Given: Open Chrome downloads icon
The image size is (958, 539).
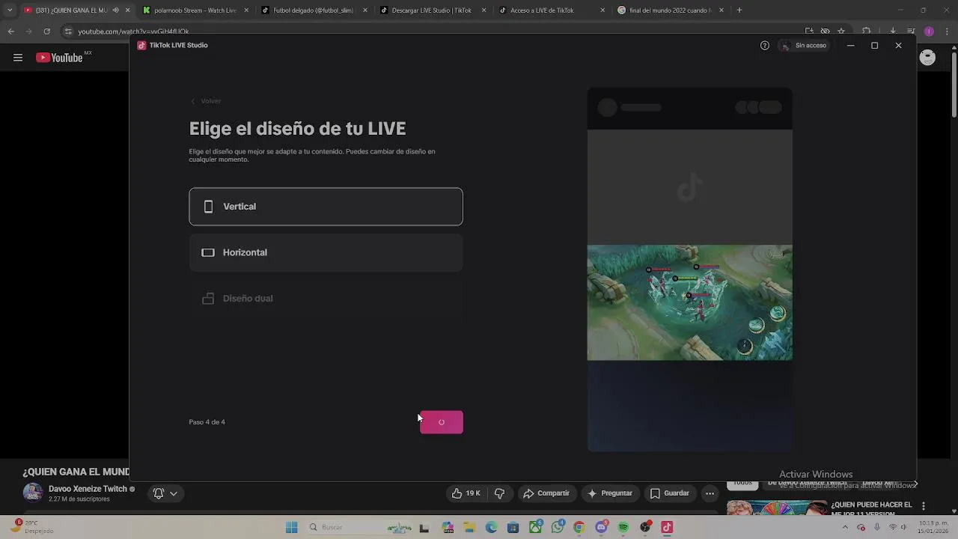Looking at the screenshot, I should pos(894,31).
